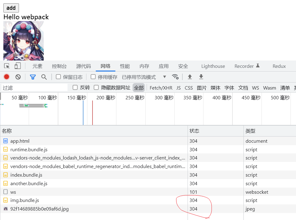The height and width of the screenshot is (220, 296).
Task: Switch to the 控制台 tab
Action: click(59, 66)
